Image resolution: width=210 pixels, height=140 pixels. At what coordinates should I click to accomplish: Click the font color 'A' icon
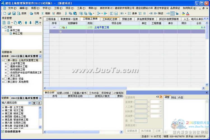click(x=188, y=13)
